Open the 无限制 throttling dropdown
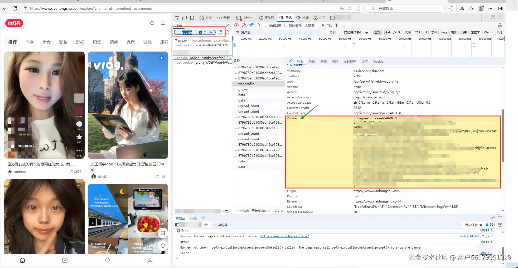 click(x=314, y=25)
